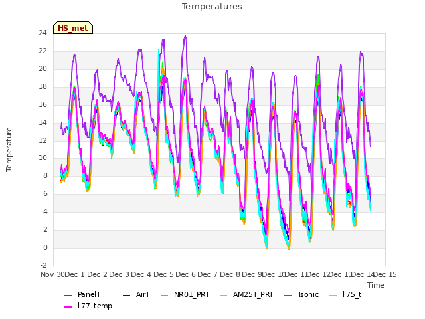Click the red PanelT legend swatch
The image size is (425, 319).
coord(68,295)
